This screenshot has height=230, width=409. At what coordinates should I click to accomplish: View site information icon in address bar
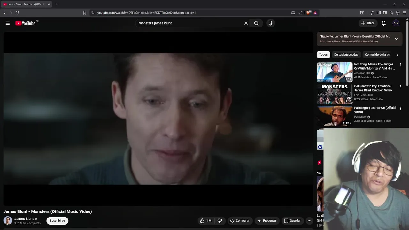pyautogui.click(x=93, y=13)
